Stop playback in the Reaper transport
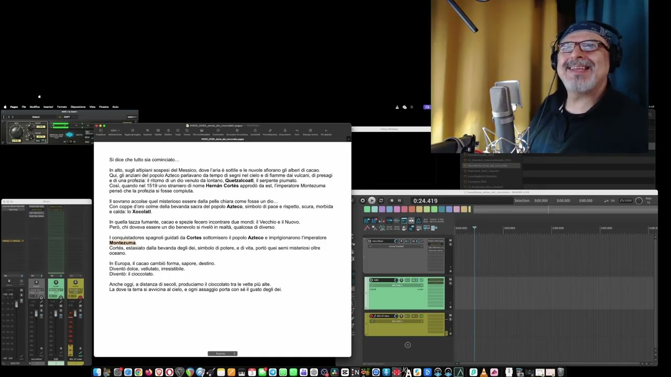Viewport: 671px width, 377px height. (392, 201)
